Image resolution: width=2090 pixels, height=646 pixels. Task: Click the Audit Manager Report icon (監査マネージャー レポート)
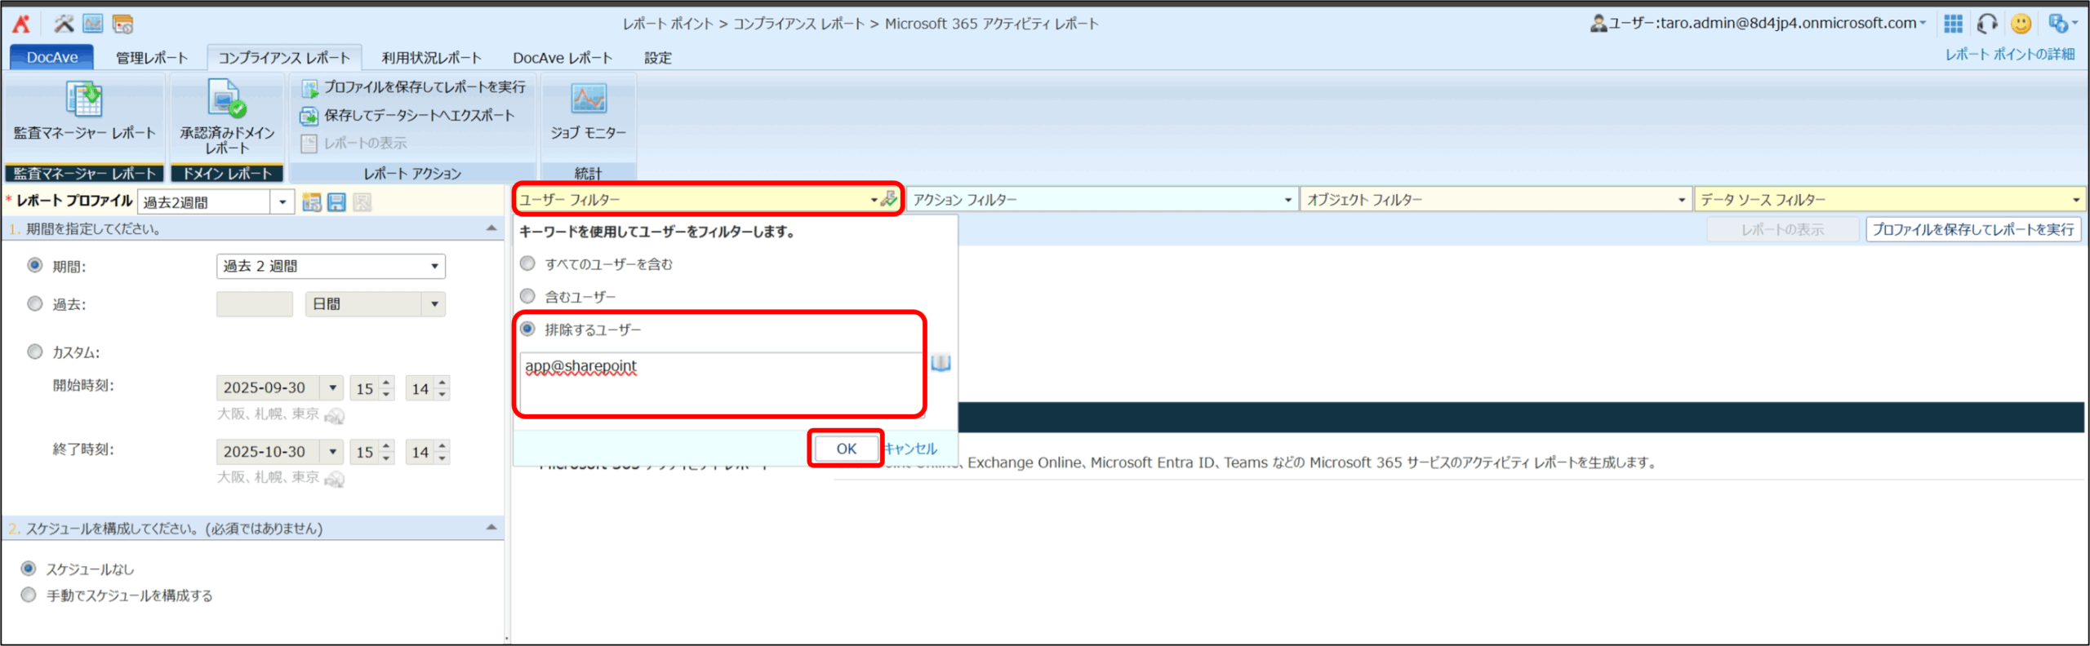pyautogui.click(x=83, y=100)
